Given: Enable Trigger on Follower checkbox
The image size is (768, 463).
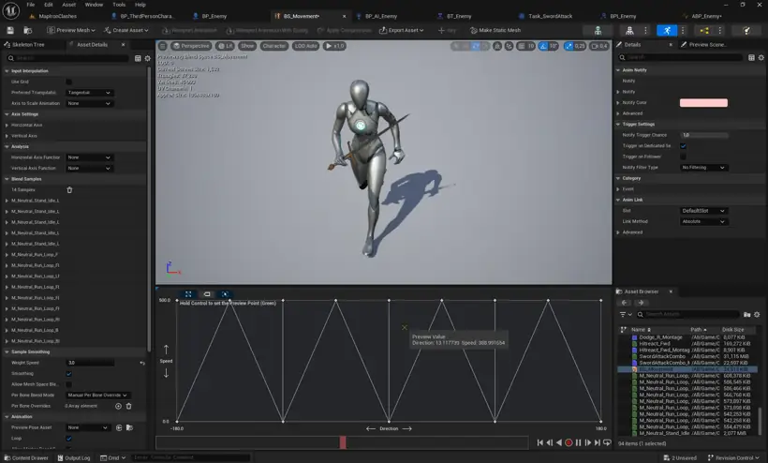Looking at the screenshot, I should pos(683,157).
